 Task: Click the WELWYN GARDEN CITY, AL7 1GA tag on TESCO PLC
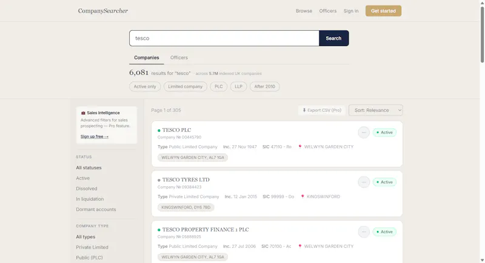(193, 158)
